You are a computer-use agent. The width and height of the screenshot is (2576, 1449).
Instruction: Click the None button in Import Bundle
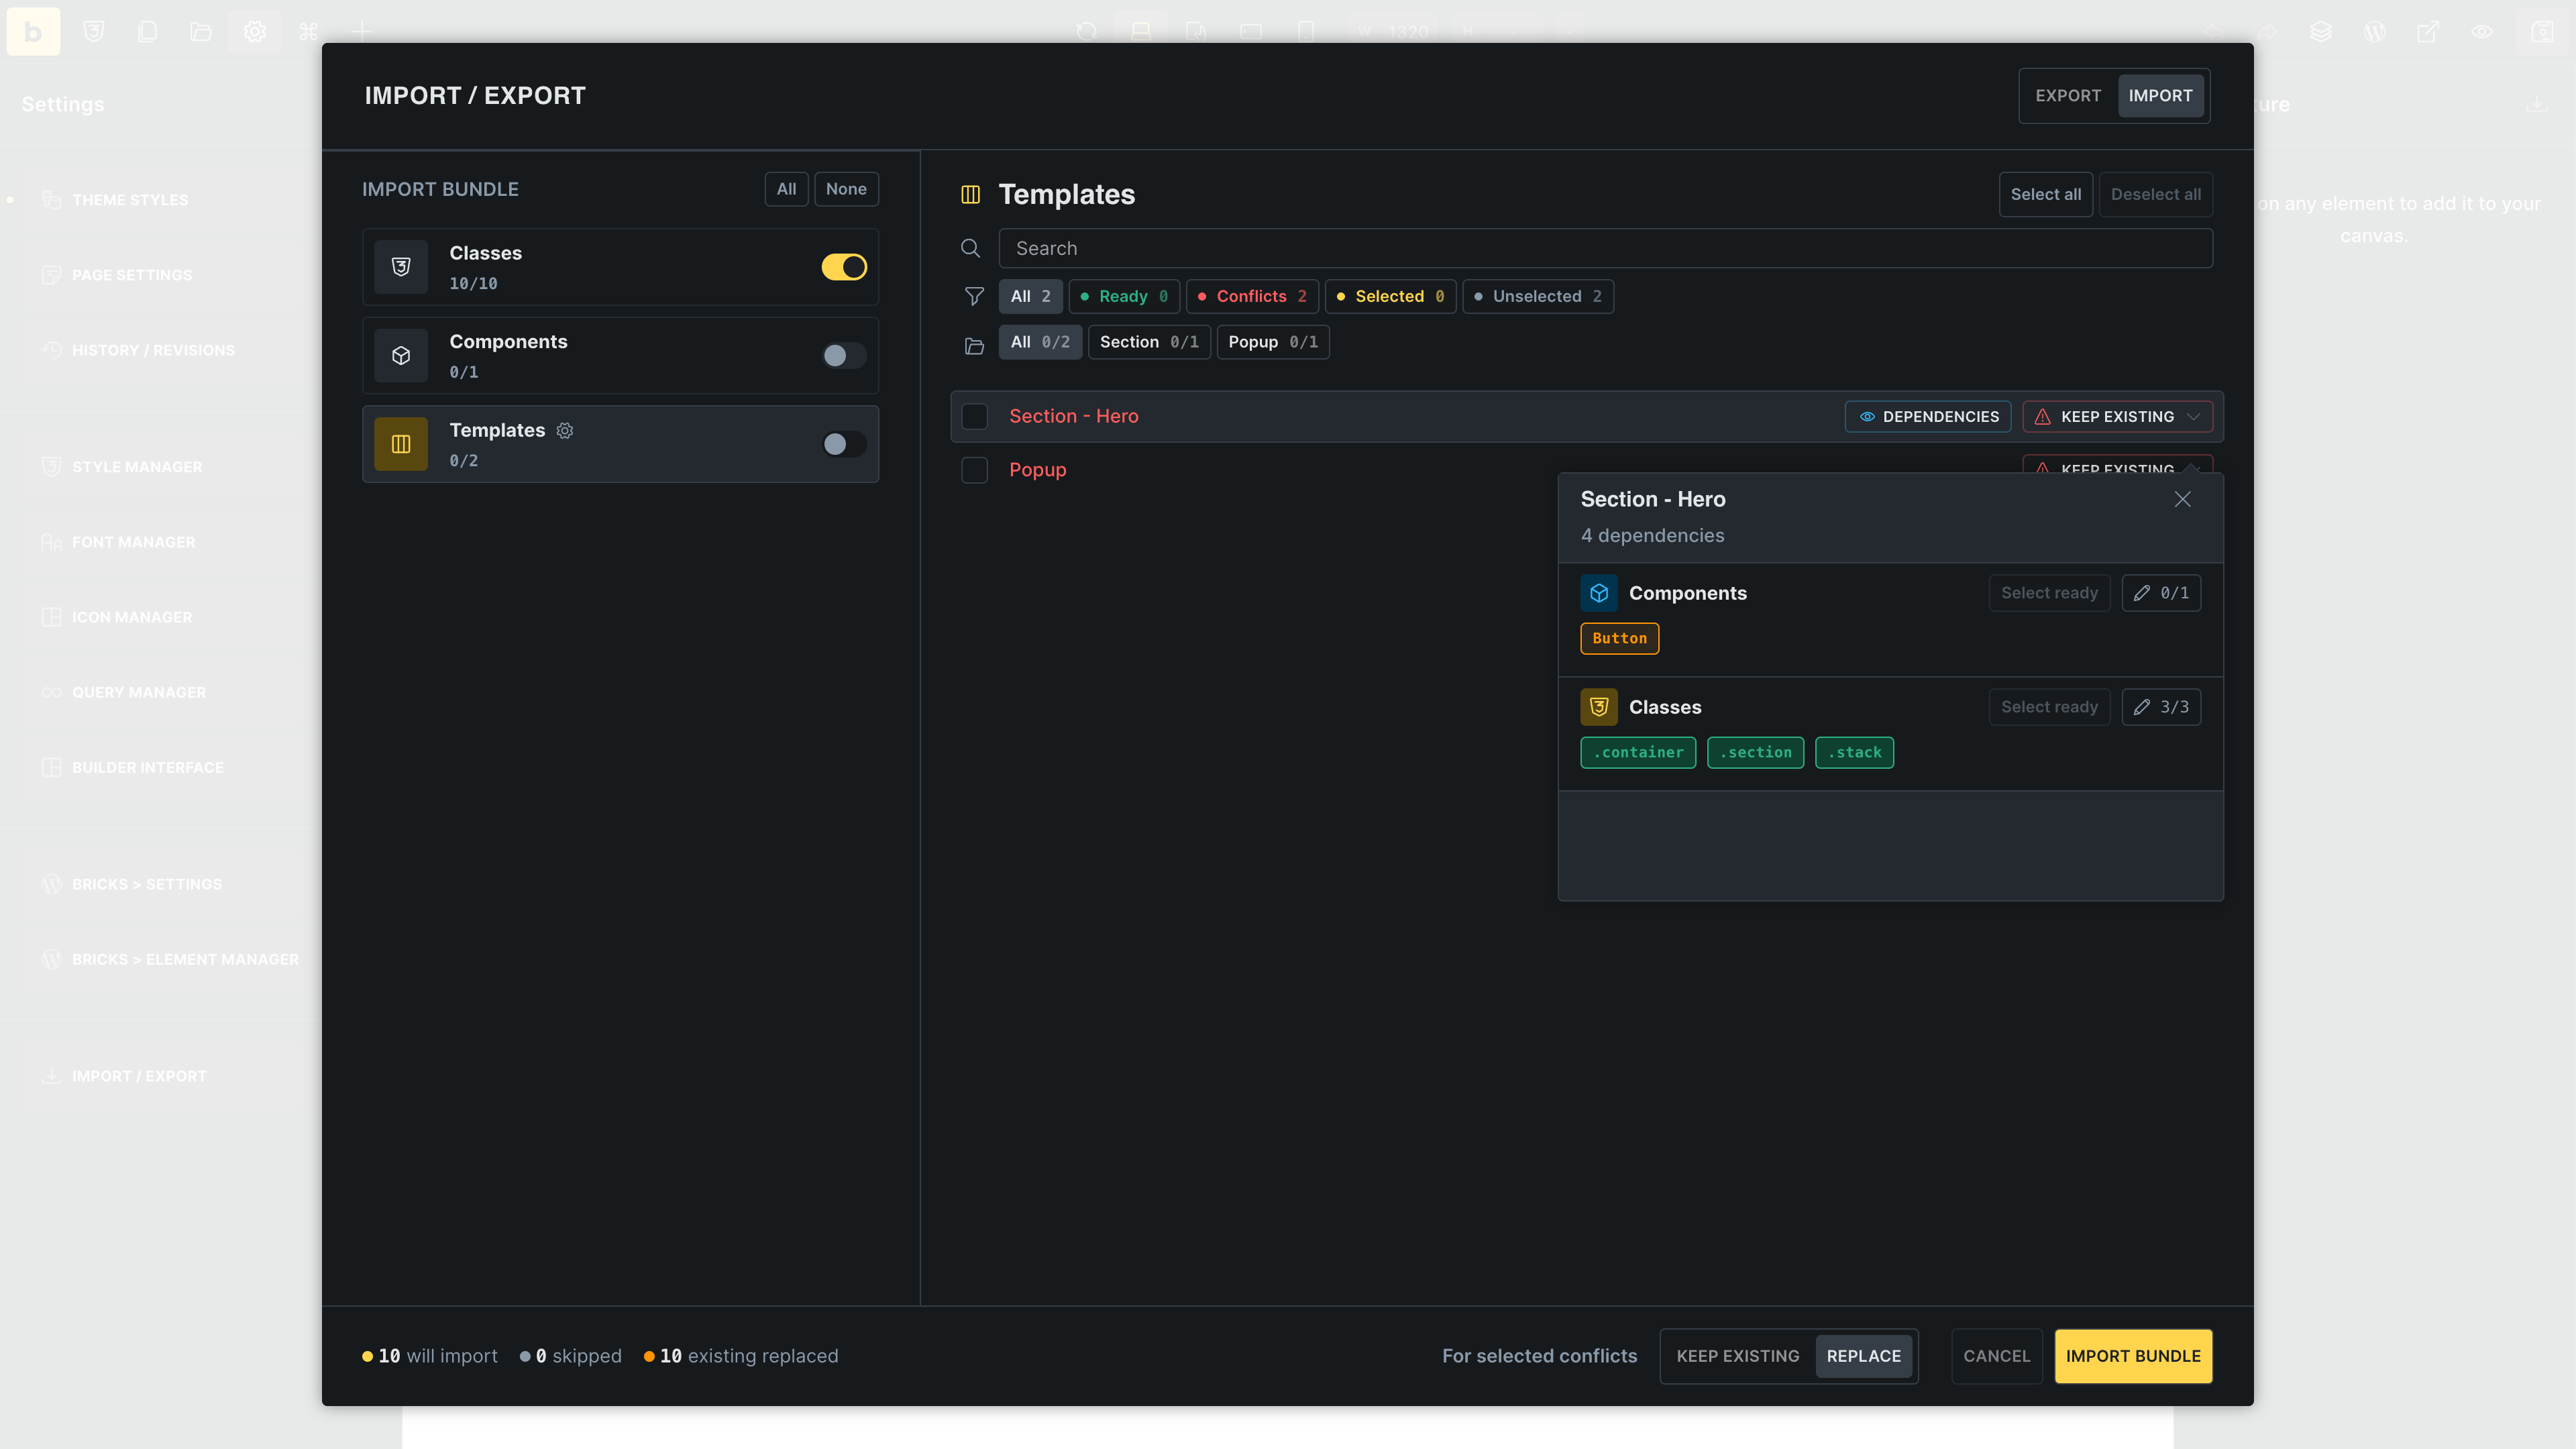click(x=846, y=189)
